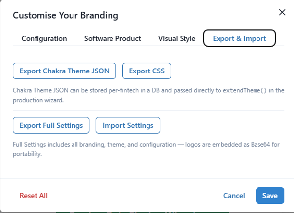The height and width of the screenshot is (213, 294).
Task: Select the Visual Style tab
Action: [x=177, y=38]
